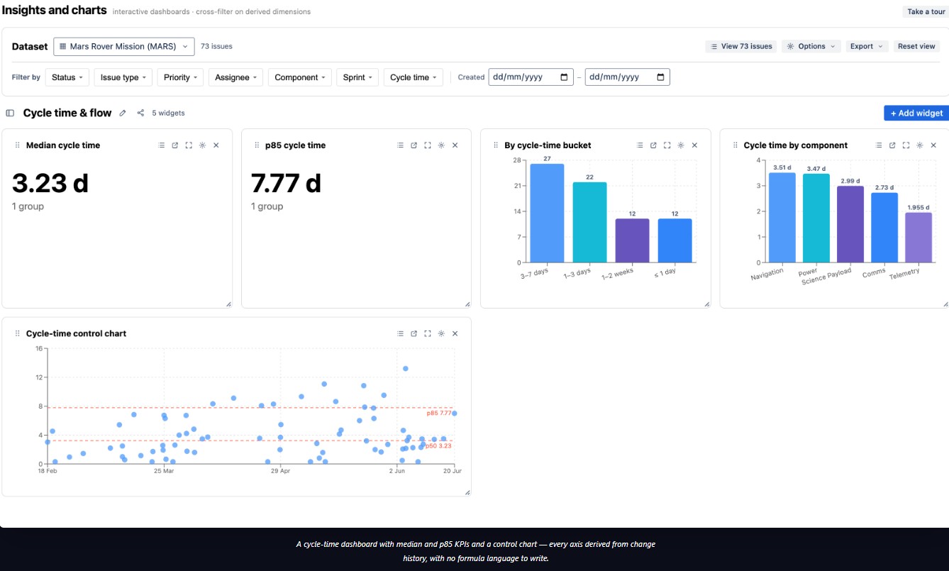Image resolution: width=949 pixels, height=571 pixels.
Task: Open calendar picker for the Created end date
Action: 660,77
